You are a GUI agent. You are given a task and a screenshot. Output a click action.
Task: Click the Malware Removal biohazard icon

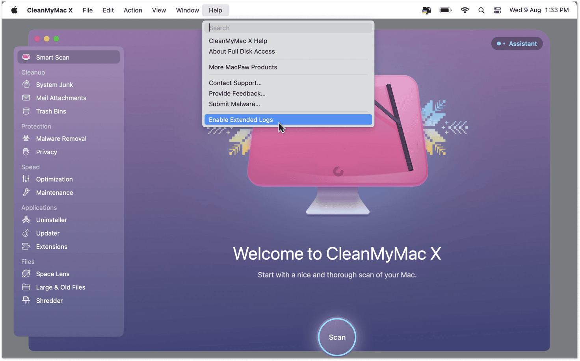pyautogui.click(x=26, y=138)
